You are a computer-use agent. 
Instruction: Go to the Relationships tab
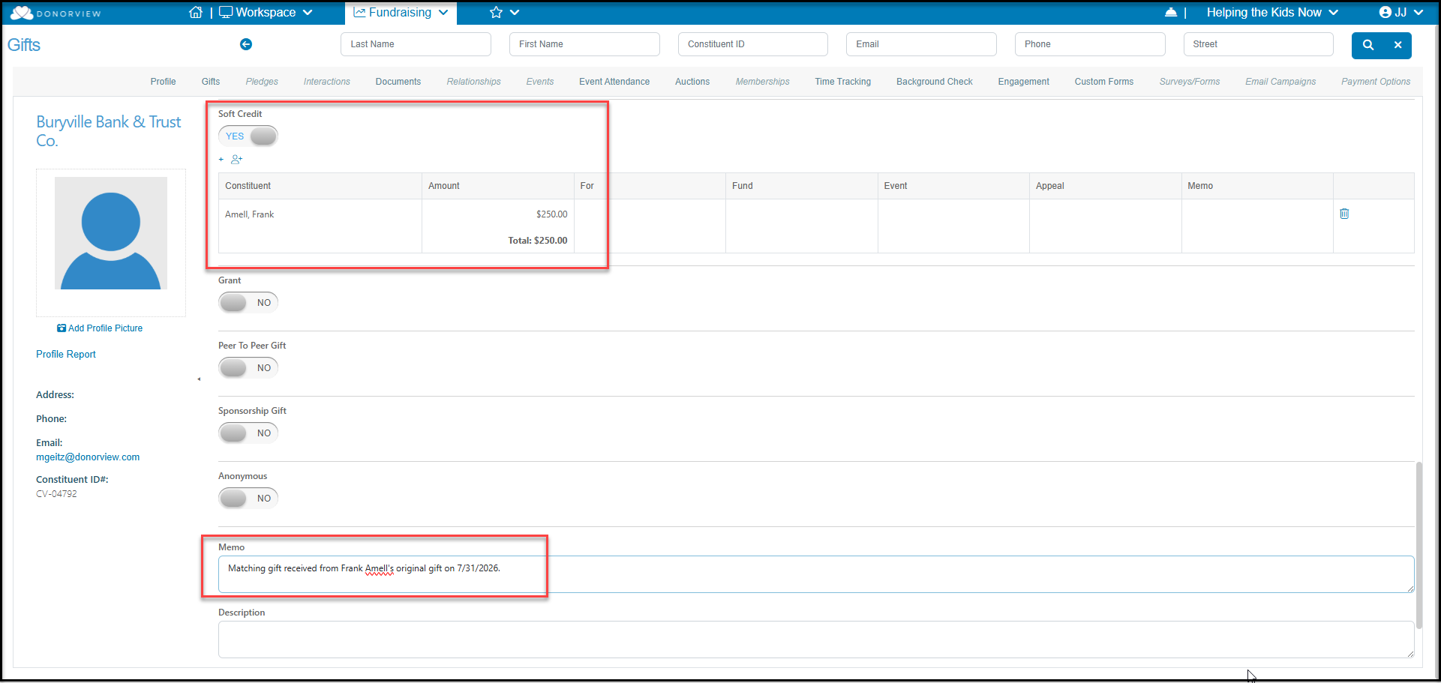474,82
